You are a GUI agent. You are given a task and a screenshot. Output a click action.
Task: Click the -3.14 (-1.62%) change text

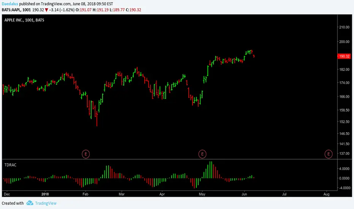click(62, 10)
